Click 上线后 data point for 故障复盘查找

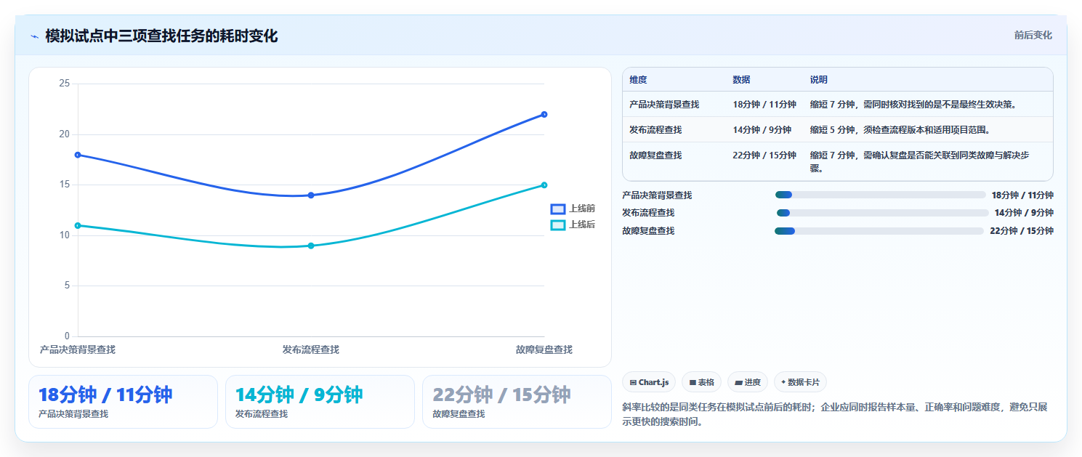(x=544, y=185)
